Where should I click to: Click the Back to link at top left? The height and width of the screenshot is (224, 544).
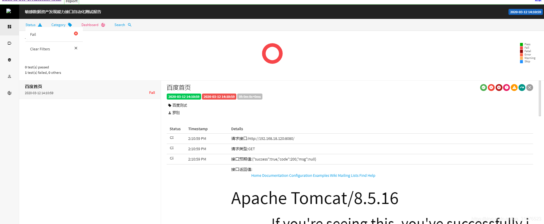32,1
